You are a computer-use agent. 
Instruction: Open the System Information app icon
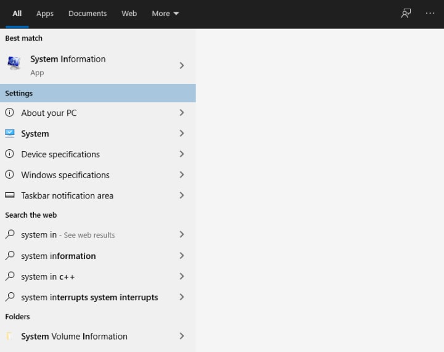point(14,63)
